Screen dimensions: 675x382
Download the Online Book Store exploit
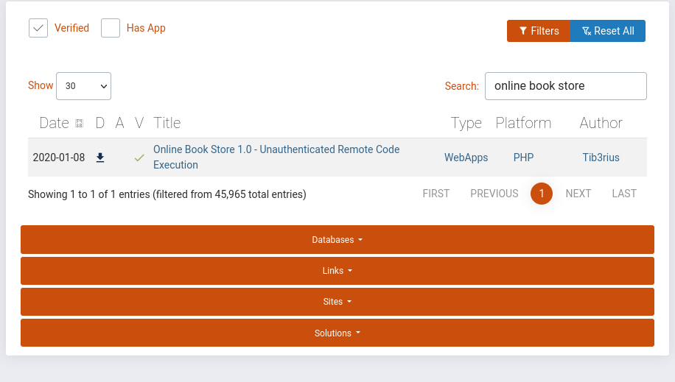pos(100,158)
